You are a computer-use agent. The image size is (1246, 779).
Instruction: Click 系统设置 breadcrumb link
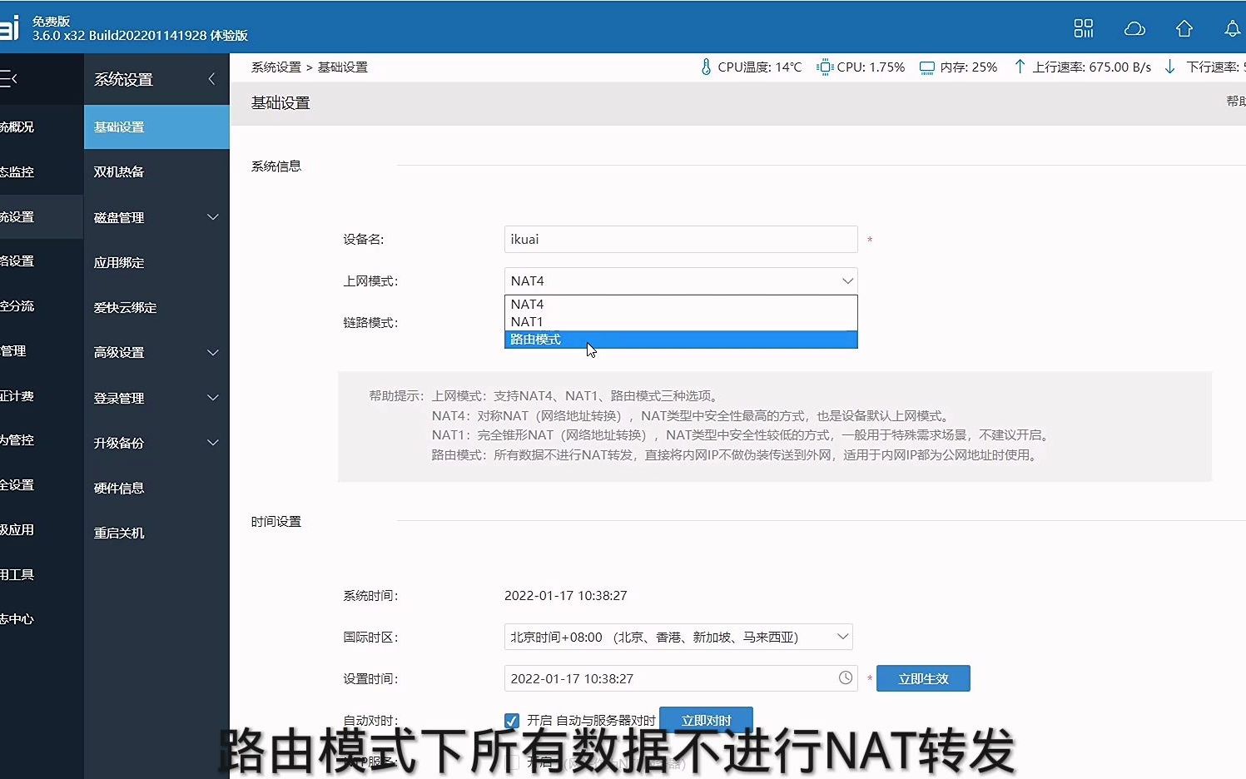click(x=276, y=67)
